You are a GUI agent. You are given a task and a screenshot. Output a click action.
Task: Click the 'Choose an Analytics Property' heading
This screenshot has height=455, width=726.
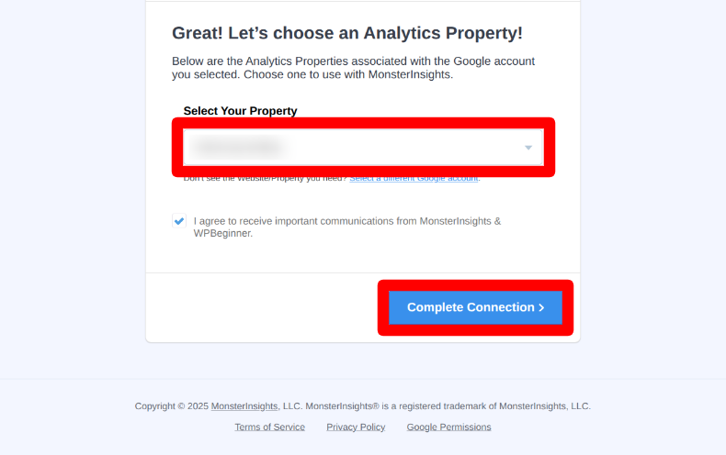tap(347, 33)
